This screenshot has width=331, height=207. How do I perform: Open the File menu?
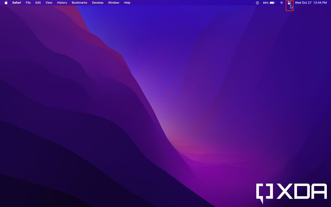click(x=28, y=3)
